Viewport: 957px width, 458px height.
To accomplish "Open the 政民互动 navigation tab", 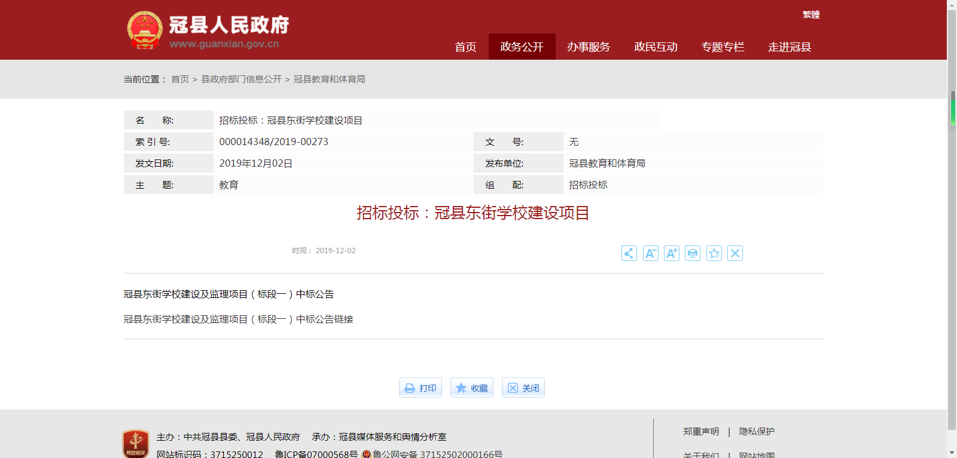I will [x=656, y=47].
